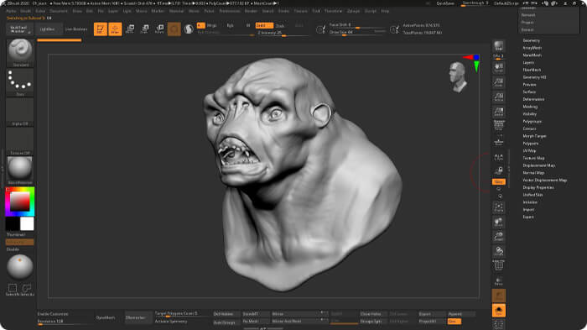Adjust the Z Intensity slider
The image size is (587, 330).
click(x=283, y=33)
